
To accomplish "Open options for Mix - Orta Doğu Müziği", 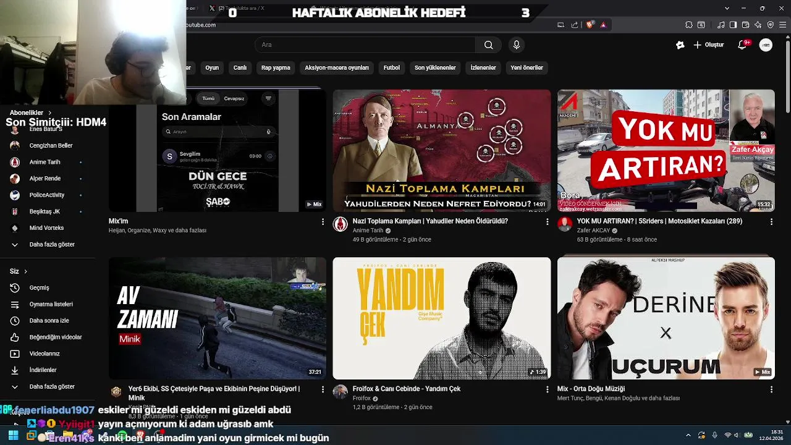I will [771, 389].
